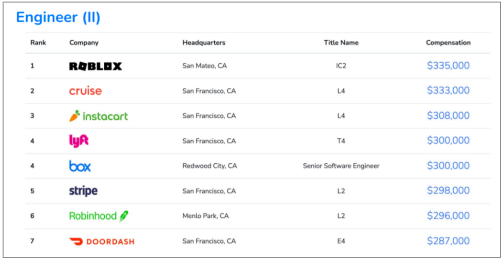Click the pink Lyft logo
The height and width of the screenshot is (261, 504).
[79, 141]
